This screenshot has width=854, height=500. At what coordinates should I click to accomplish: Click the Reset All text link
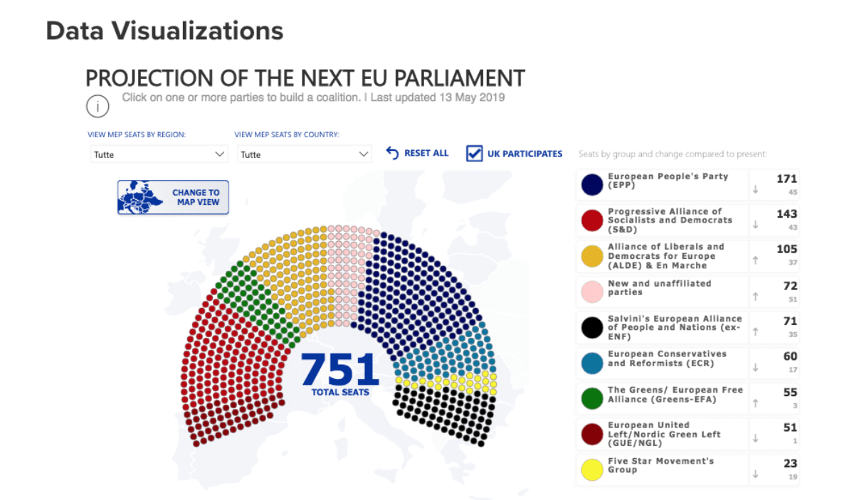pyautogui.click(x=426, y=153)
